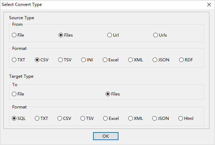
Task: Set target format to Html
Action: pyautogui.click(x=181, y=118)
